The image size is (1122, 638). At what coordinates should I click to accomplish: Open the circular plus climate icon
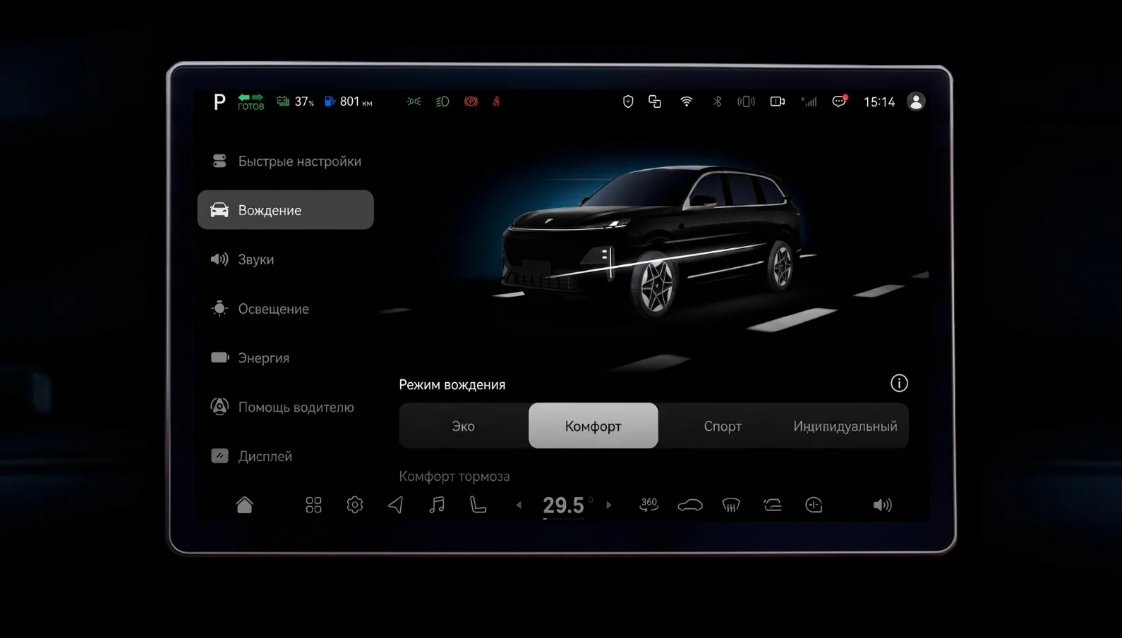[x=814, y=505]
